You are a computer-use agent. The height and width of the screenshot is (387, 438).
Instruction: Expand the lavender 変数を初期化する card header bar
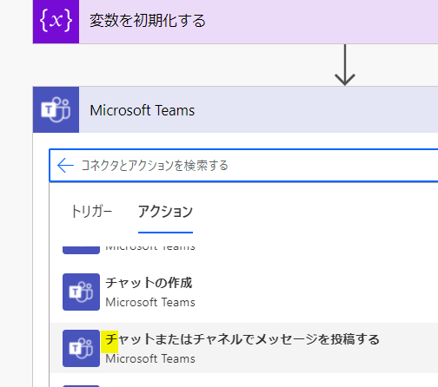pos(258,22)
